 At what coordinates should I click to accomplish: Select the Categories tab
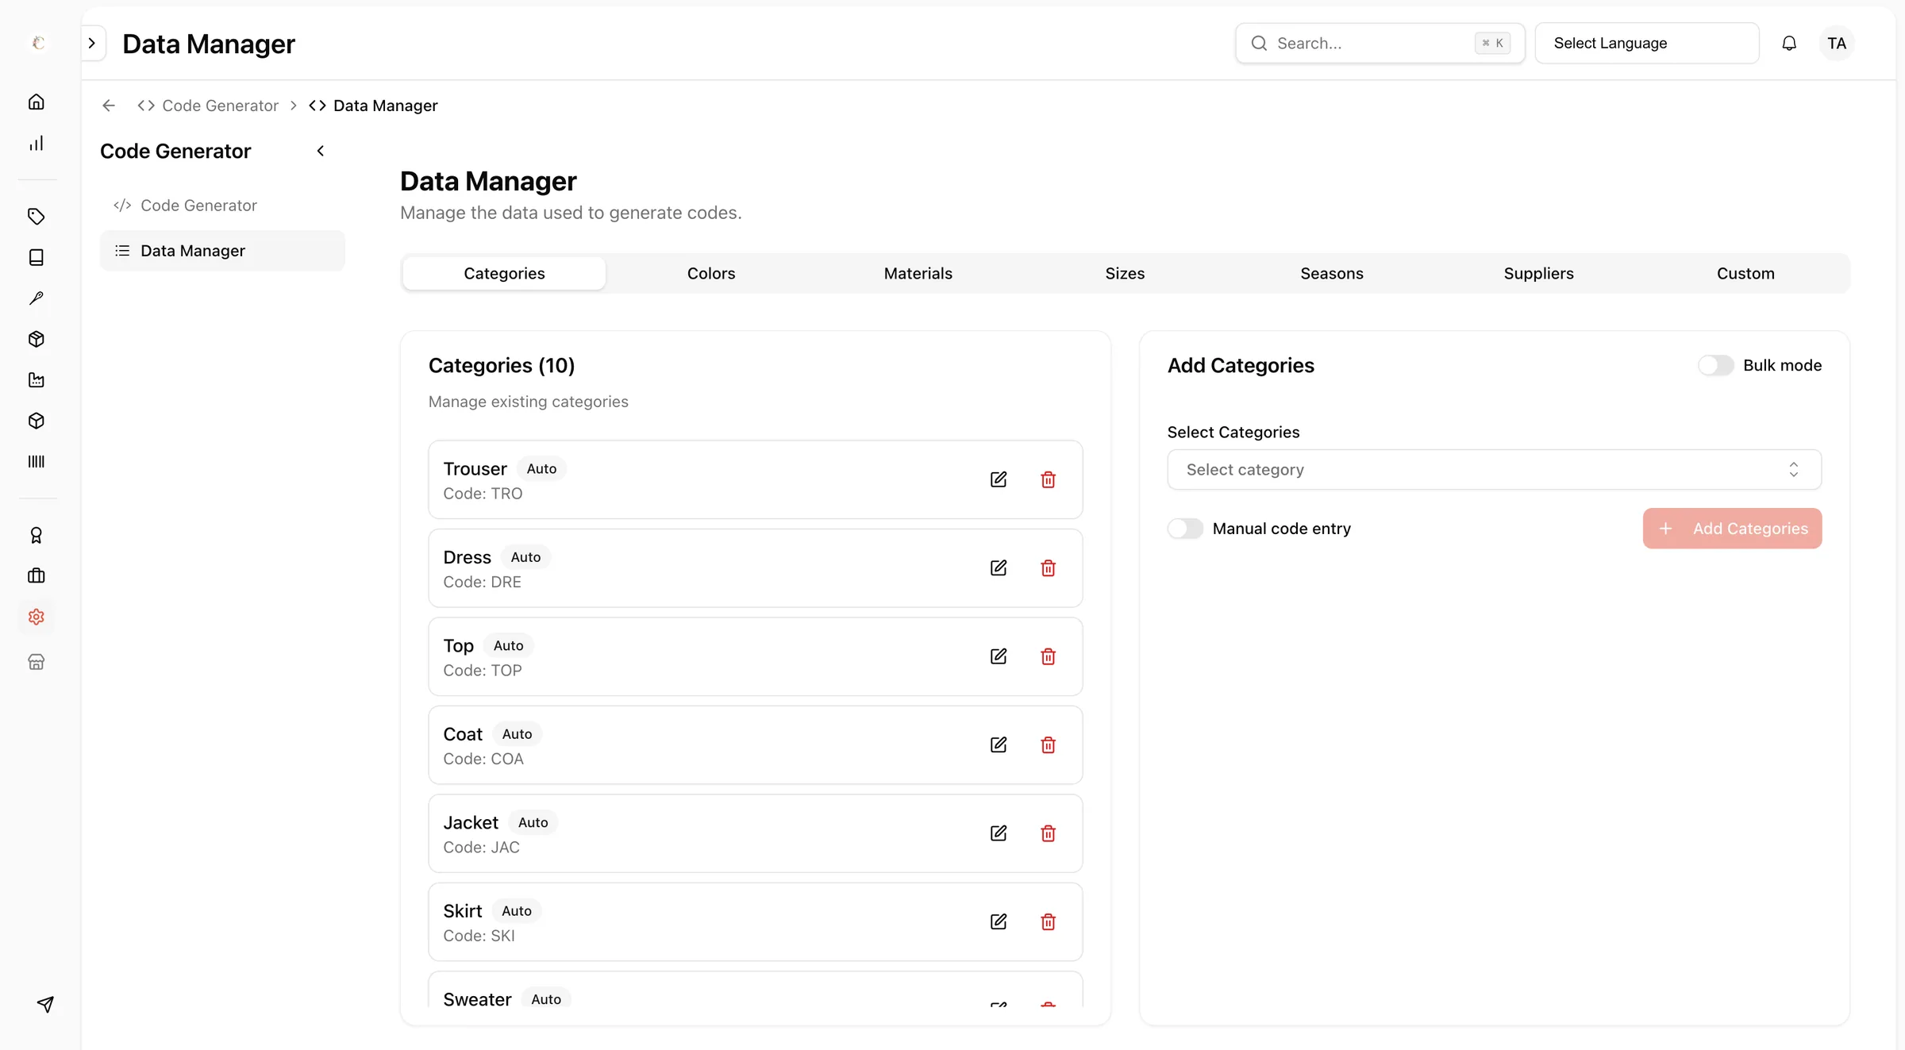tap(504, 273)
